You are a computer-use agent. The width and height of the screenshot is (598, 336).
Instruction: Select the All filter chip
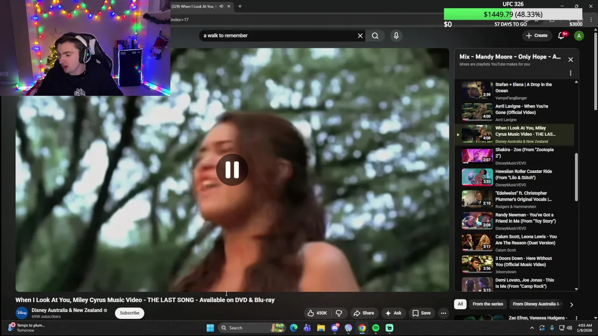click(460, 304)
